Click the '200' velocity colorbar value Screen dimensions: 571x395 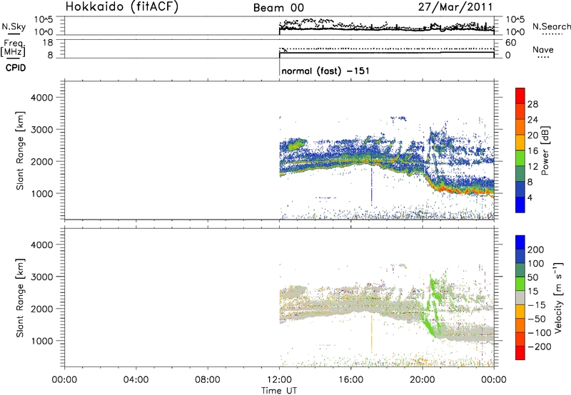point(536,250)
